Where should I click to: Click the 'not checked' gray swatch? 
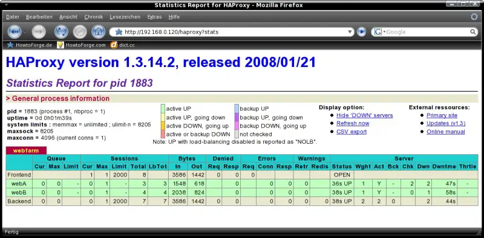tap(237, 134)
